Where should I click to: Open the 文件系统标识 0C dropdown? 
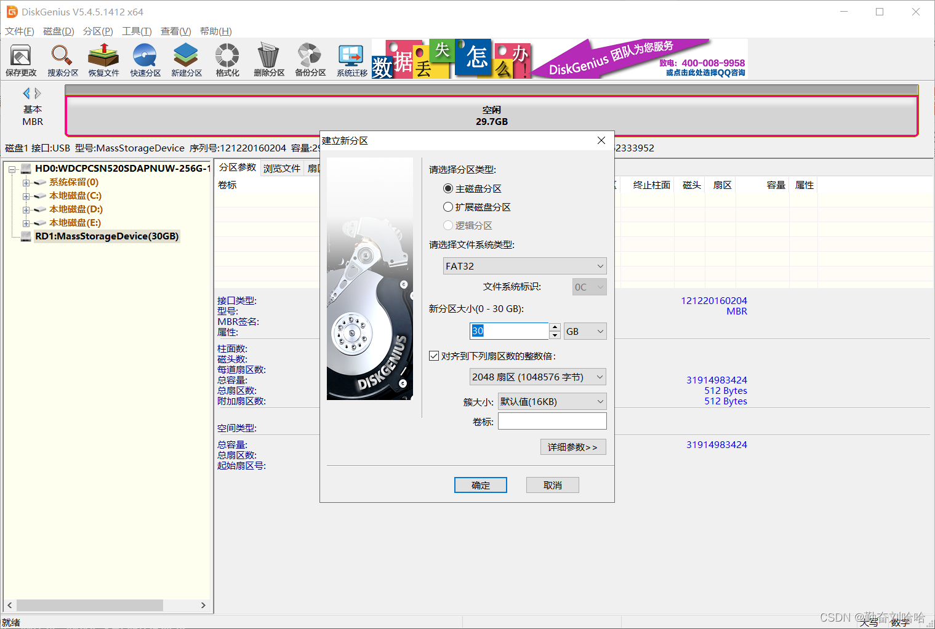(590, 287)
